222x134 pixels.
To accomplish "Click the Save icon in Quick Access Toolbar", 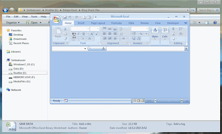I will pyautogui.click(x=65, y=17).
